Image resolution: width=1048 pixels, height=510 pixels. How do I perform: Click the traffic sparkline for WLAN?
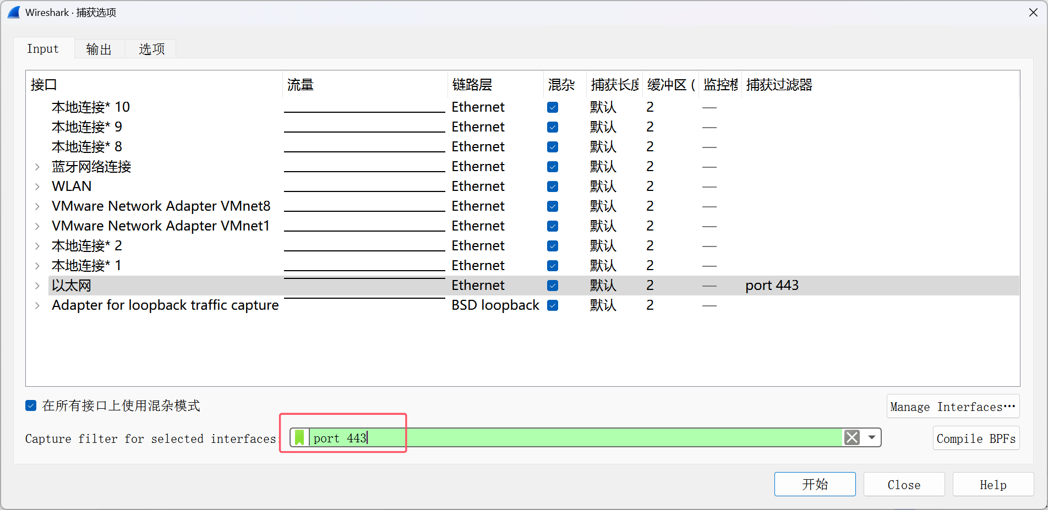click(364, 187)
